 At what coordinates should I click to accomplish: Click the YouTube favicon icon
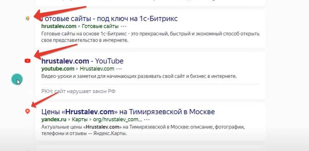[x=28, y=61]
